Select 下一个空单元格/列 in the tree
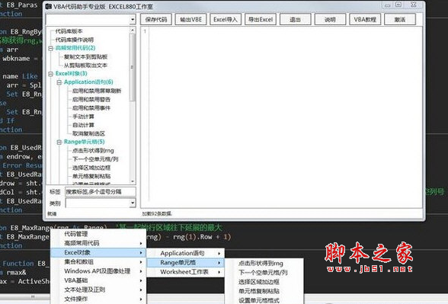Viewport: 448px width, 304px height. [95, 159]
